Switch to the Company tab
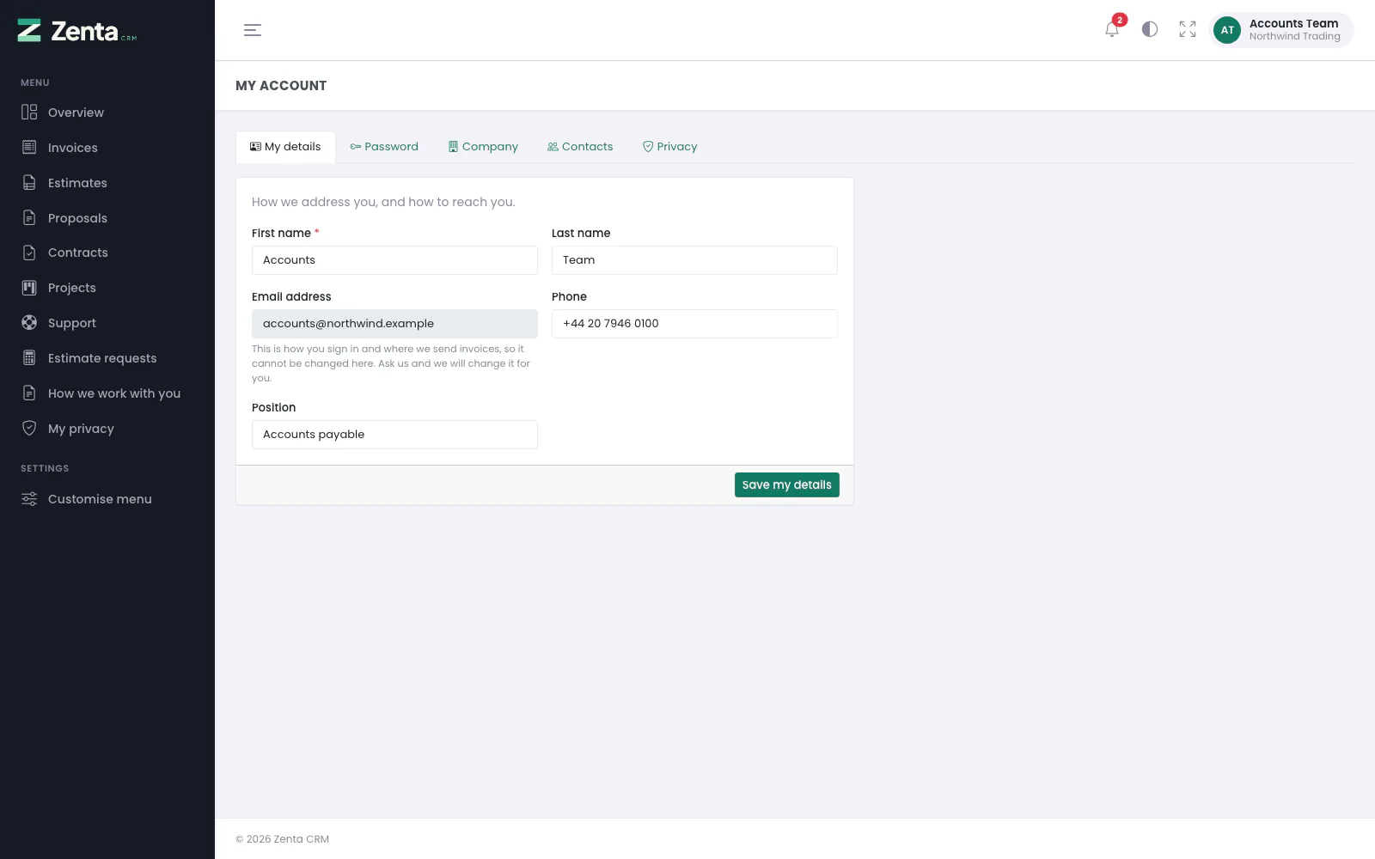 483,147
